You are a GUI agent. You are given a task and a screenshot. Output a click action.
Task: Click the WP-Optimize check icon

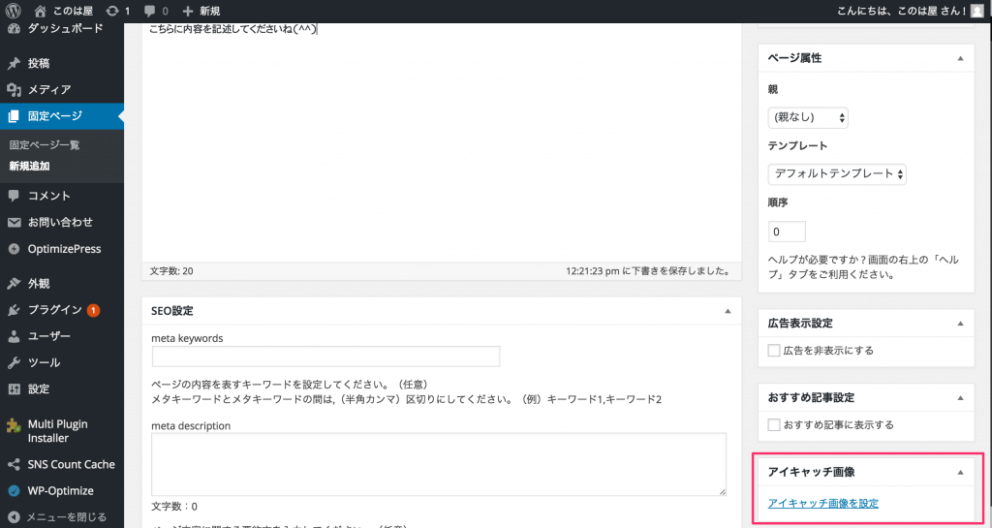pyautogui.click(x=14, y=491)
